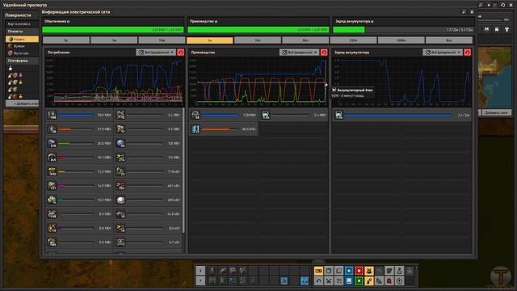
Task: Click the Обеспечение satisfaction progress bar
Action: (113, 30)
